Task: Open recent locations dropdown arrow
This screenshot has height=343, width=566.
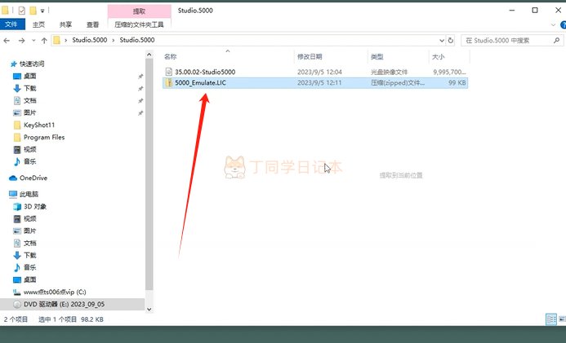Action: click(x=33, y=40)
